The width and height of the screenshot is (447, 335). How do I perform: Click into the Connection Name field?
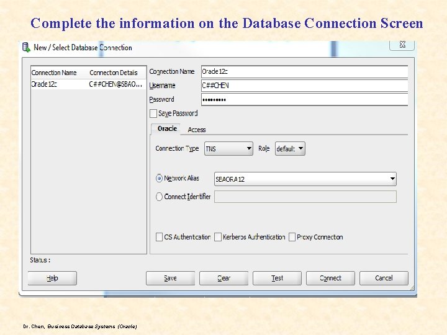click(304, 71)
